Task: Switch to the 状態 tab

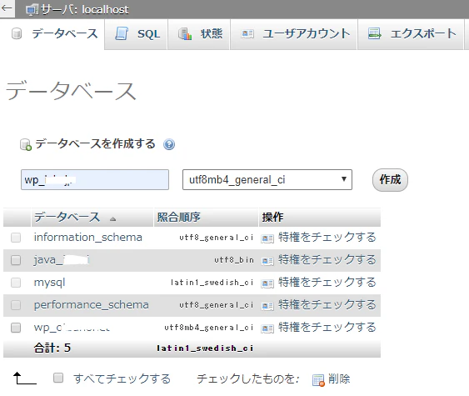Action: [199, 34]
